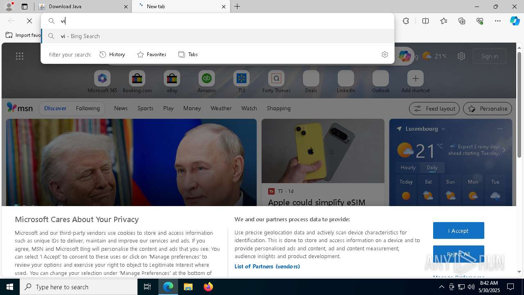Open the Forty Thieves shortcut
524x295 pixels.
276,82
